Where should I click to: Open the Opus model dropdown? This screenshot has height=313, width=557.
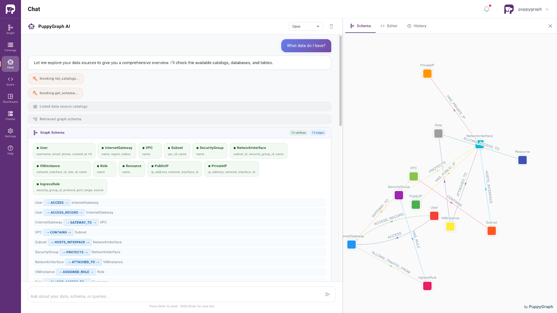306,26
